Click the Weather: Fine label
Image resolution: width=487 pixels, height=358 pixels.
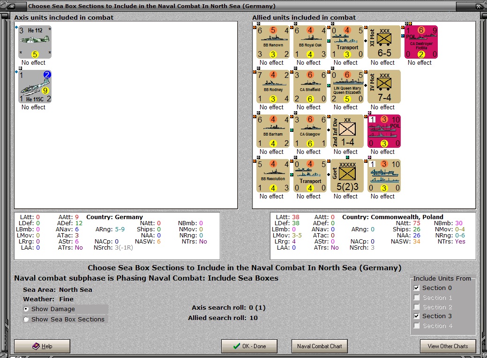pyautogui.click(x=48, y=299)
